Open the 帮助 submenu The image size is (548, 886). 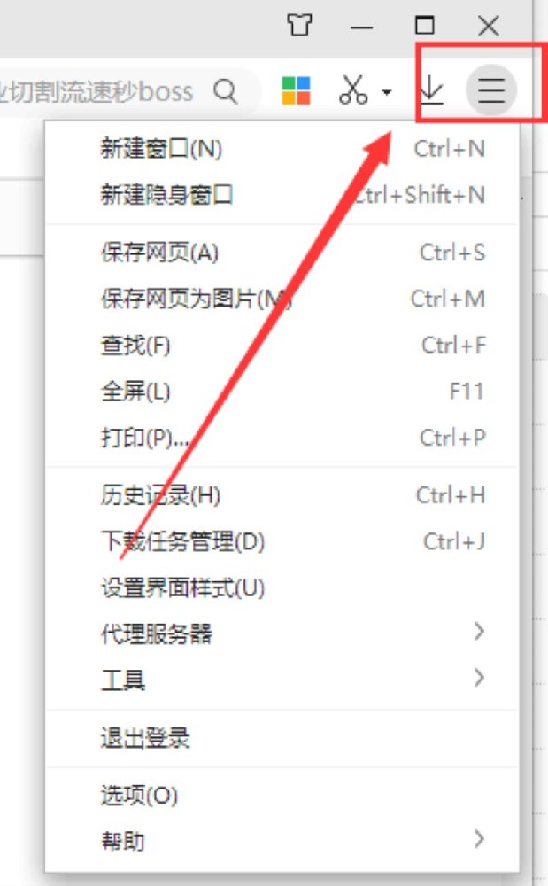[x=282, y=840]
